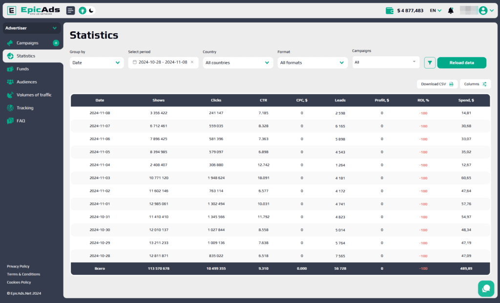Click the Leads value 7 565
Screen dimensions: 500x303
[x=340, y=256]
